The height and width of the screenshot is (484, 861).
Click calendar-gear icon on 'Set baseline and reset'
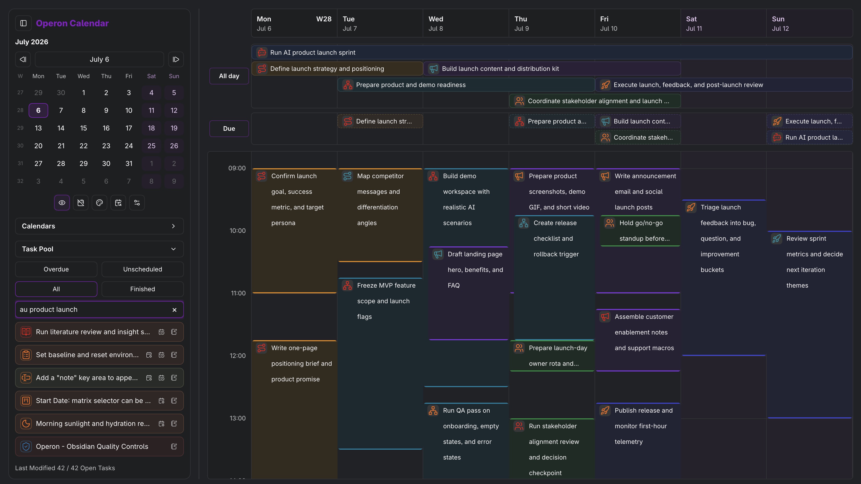tap(149, 355)
